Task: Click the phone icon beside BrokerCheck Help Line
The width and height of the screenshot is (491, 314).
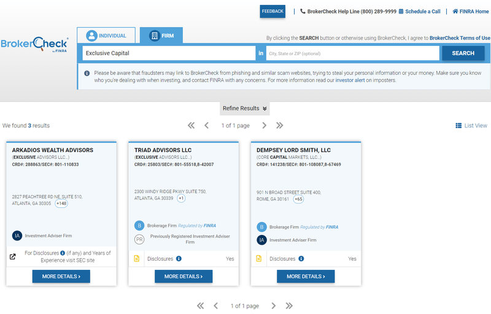Action: click(303, 11)
